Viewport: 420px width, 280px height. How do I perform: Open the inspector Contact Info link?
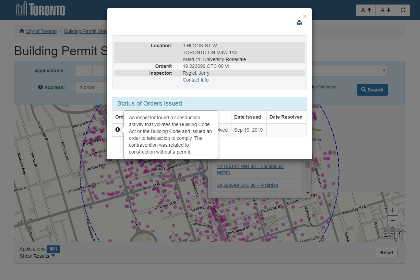click(195, 80)
